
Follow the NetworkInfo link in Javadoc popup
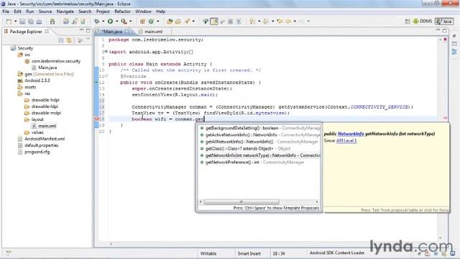351,134
